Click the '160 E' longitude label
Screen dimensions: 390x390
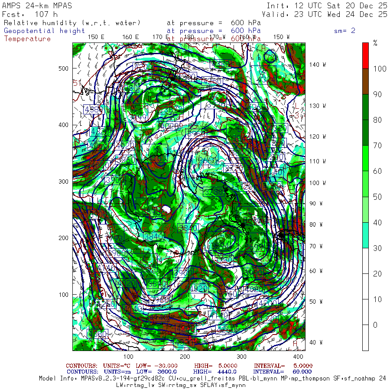coord(130,37)
